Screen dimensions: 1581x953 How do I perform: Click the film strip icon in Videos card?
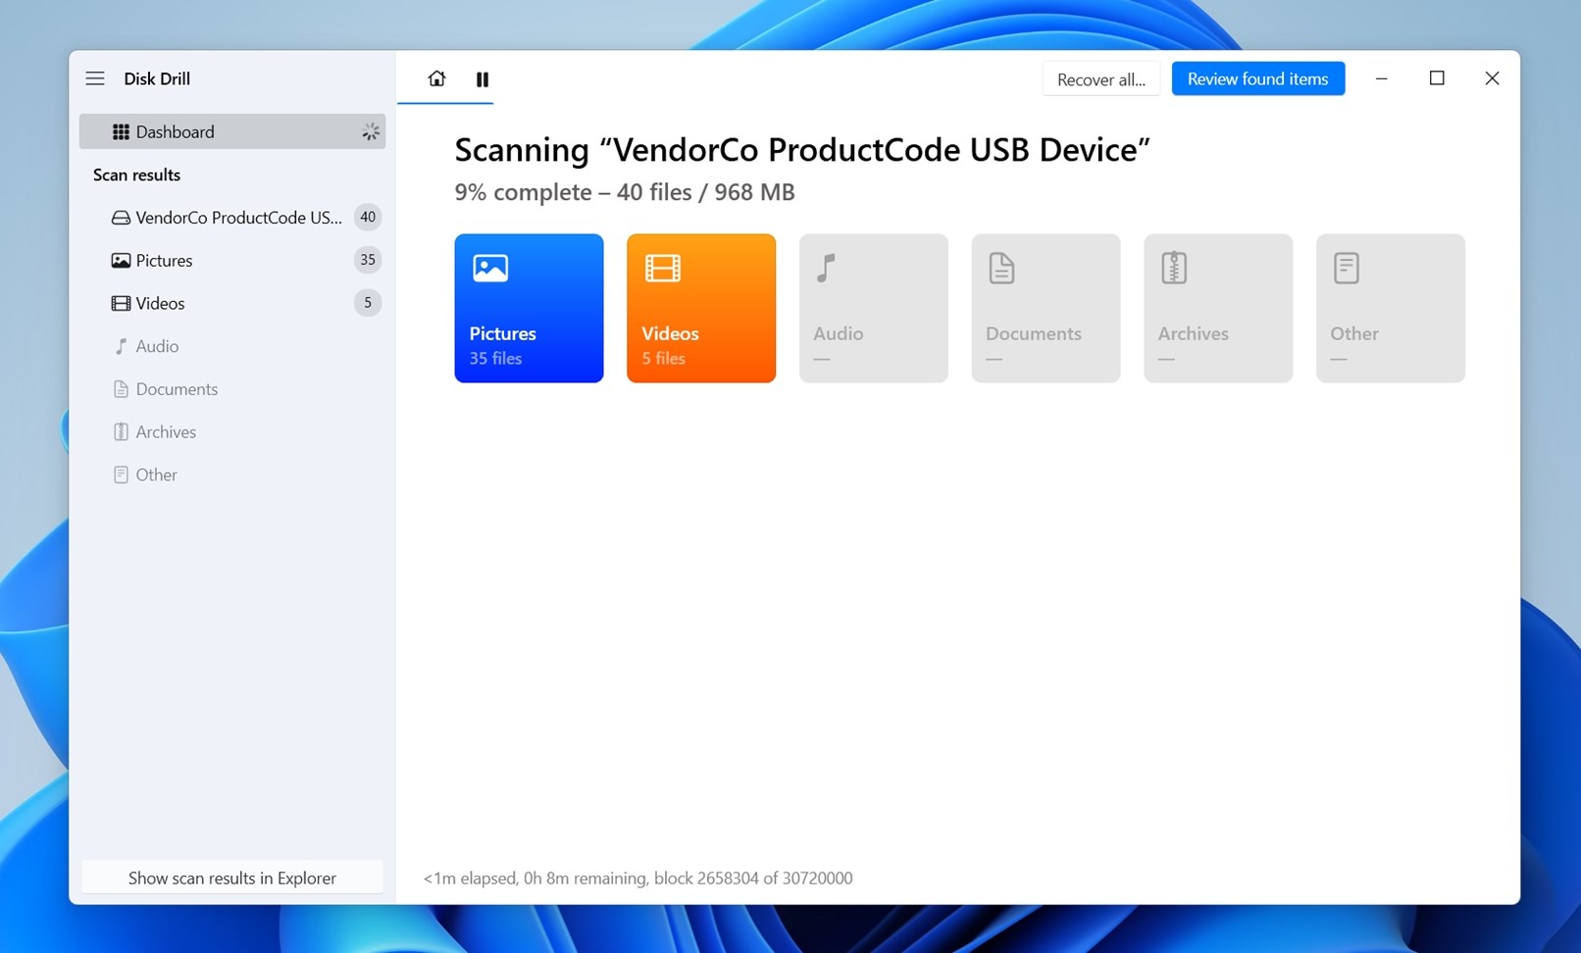point(663,268)
